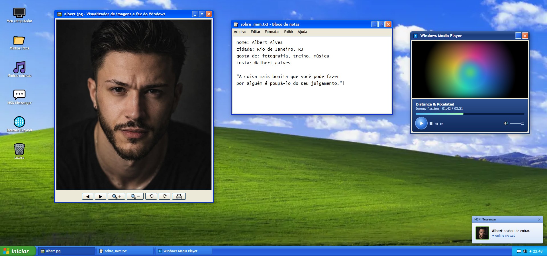Click the iniciar start button
547x256 pixels.
18,251
